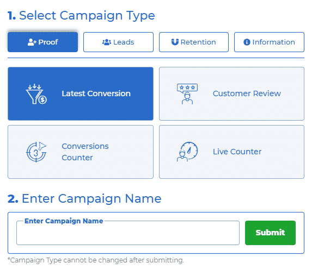Click the green Submit button
312x269 pixels.
click(270, 233)
